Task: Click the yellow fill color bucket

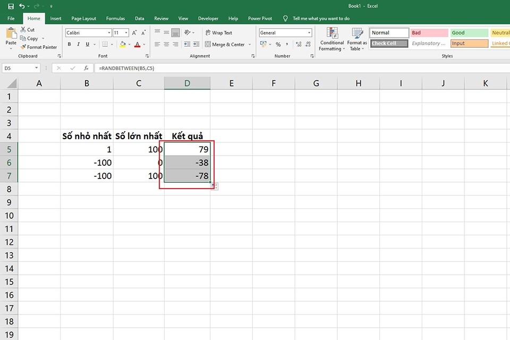Action: click(x=123, y=44)
